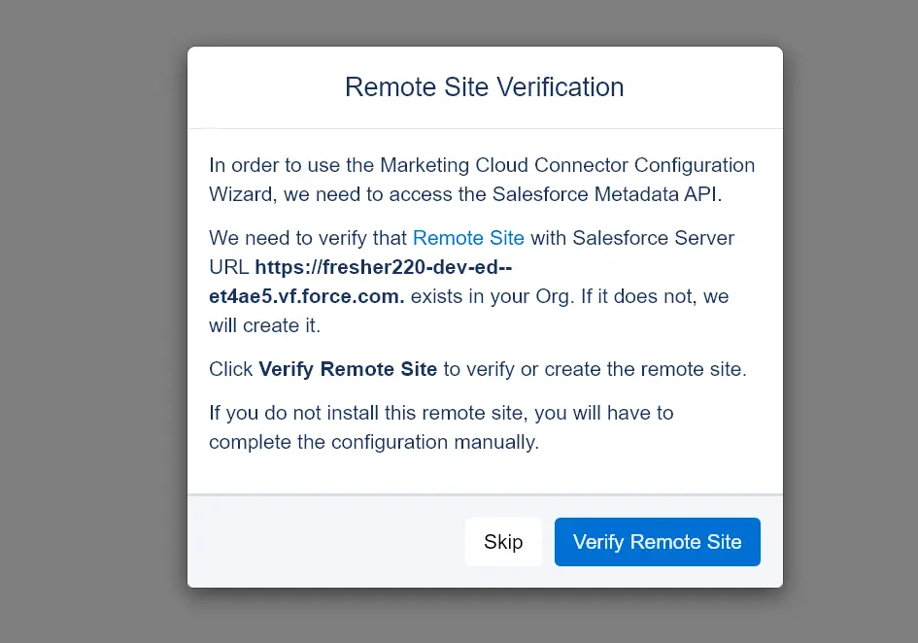Screen dimensions: 918x643
Task: Click the word "Wizard" in the first paragraph
Action: click(241, 194)
